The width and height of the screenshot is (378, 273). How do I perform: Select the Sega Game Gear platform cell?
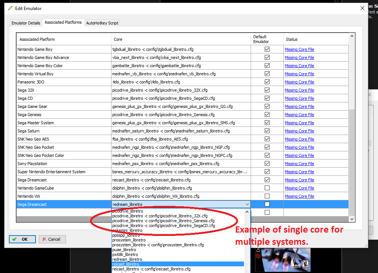tap(64, 106)
